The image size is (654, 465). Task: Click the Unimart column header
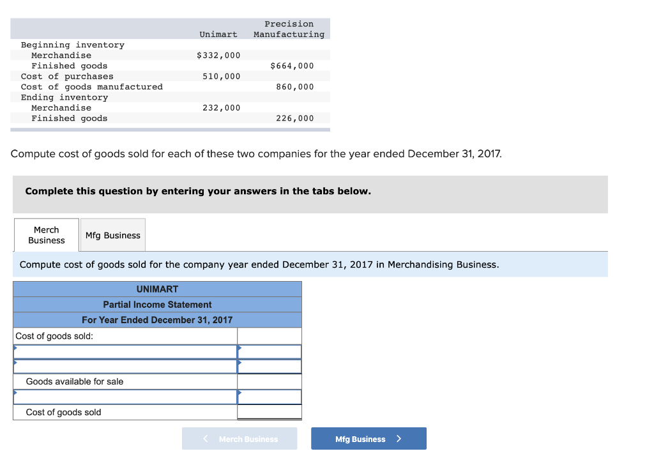218,34
